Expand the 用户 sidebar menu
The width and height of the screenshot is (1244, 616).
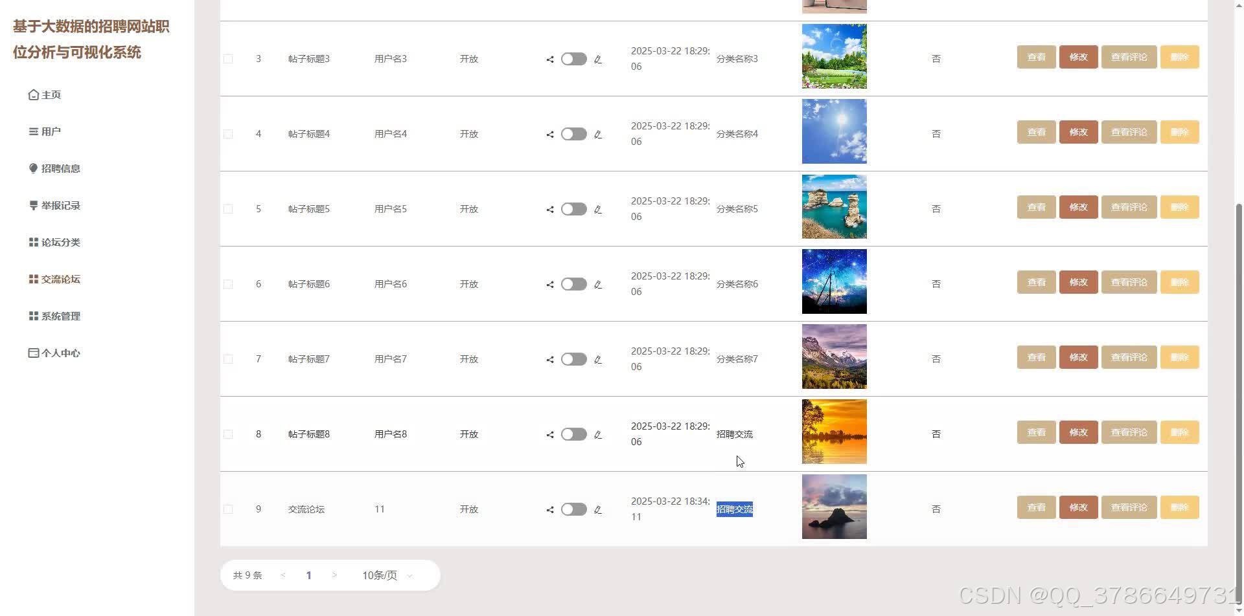[x=45, y=131]
